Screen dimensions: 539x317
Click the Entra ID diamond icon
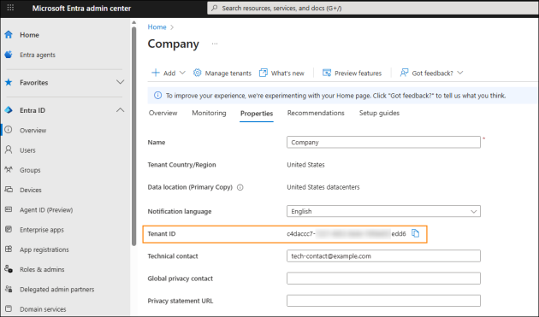click(x=9, y=110)
